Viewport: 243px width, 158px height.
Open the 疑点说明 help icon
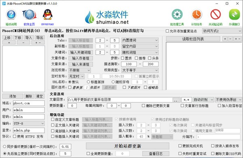11,15
